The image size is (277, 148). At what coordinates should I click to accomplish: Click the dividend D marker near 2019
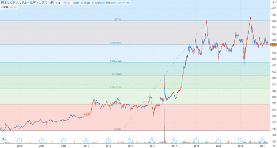click(x=218, y=141)
